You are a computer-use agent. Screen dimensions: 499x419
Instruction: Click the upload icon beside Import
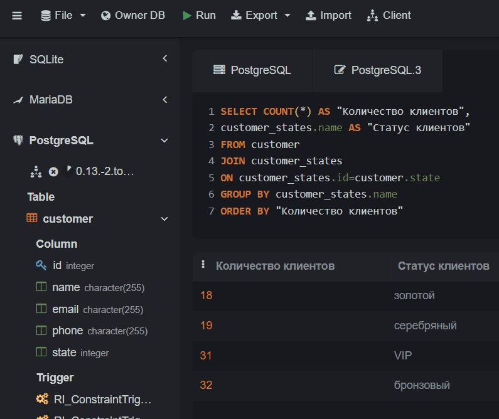311,15
